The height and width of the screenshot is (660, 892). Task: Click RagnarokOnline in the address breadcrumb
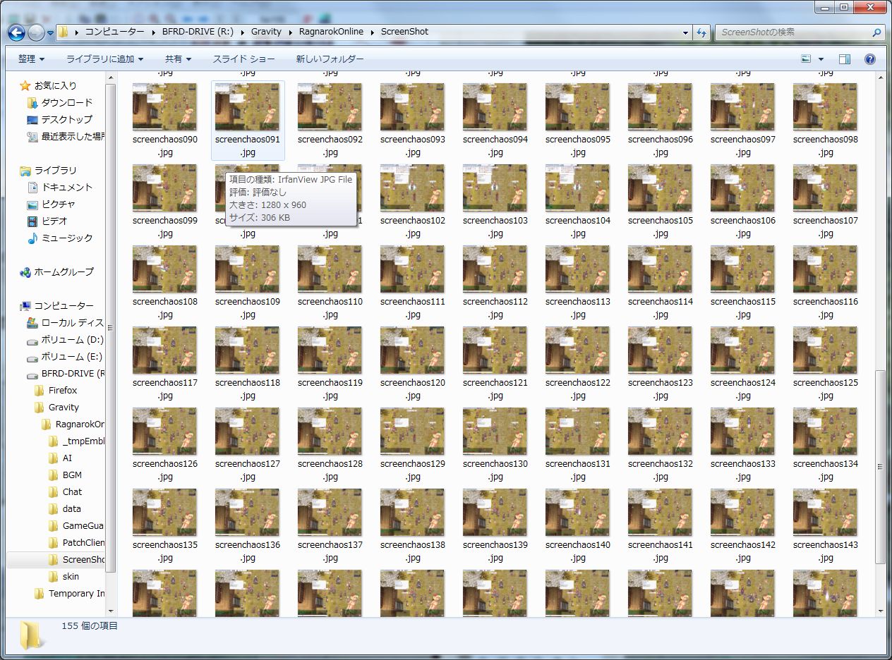(331, 32)
